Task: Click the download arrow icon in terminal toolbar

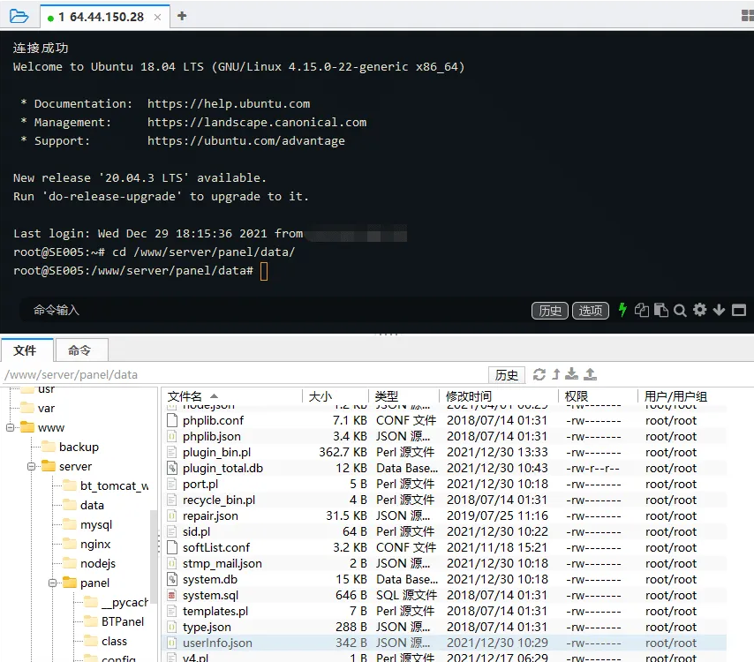Action: 719,310
